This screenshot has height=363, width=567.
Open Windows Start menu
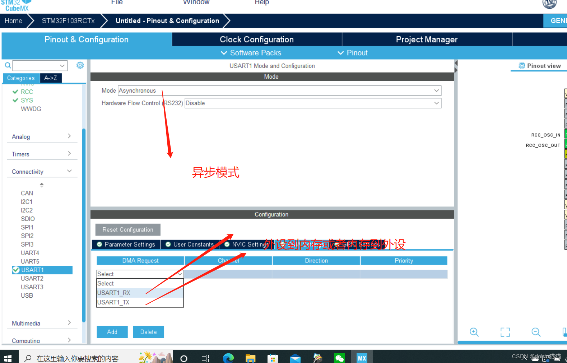8,358
